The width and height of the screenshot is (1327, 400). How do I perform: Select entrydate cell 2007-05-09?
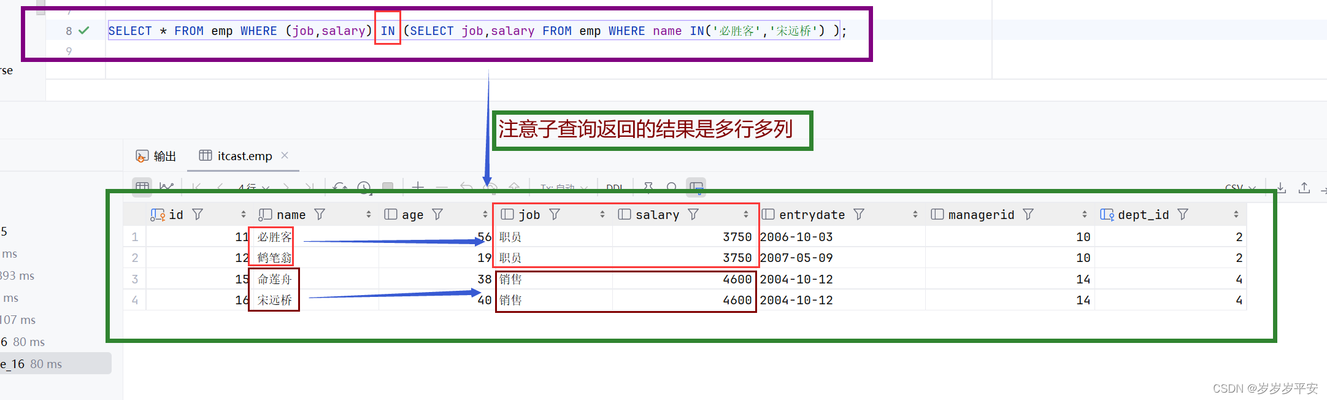796,258
